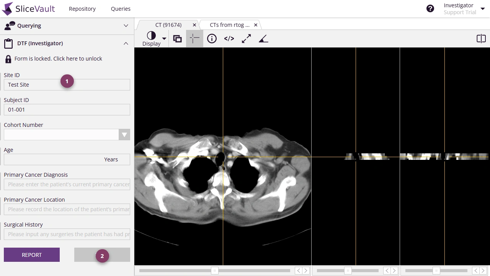This screenshot has width=490, height=276.
Task: Collapse the DTF (Investigator) panel
Action: (126, 43)
